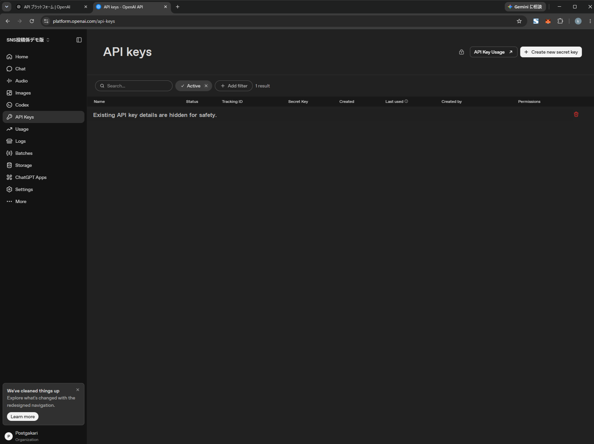The image size is (594, 444).
Task: Select API Keys in the sidebar
Action: click(x=43, y=117)
